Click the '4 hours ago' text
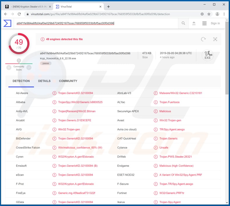The height and width of the screenshot is (206, 230). 167,57
